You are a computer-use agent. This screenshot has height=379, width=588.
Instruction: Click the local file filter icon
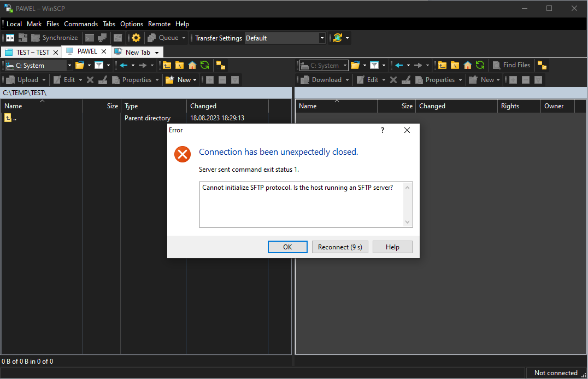pyautogui.click(x=99, y=66)
